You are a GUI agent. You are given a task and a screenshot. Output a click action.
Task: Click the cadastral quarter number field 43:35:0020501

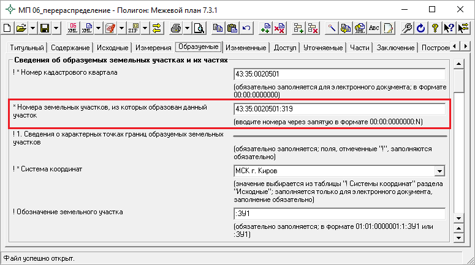click(340, 74)
